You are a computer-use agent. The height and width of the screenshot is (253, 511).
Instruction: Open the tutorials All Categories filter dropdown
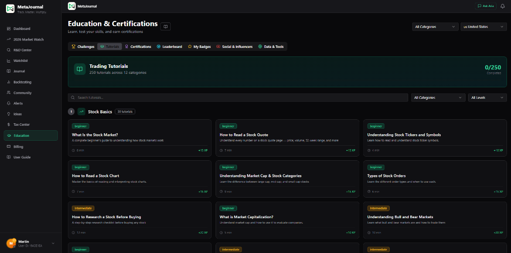438,97
